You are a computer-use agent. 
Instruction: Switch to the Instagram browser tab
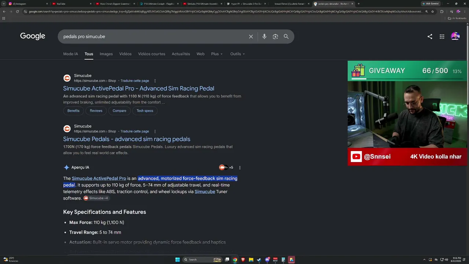tap(28, 4)
